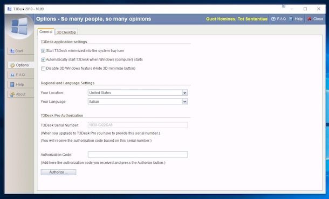The height and width of the screenshot is (199, 329).
Task: Click the T3Desk title bar app icon
Action: (10, 9)
